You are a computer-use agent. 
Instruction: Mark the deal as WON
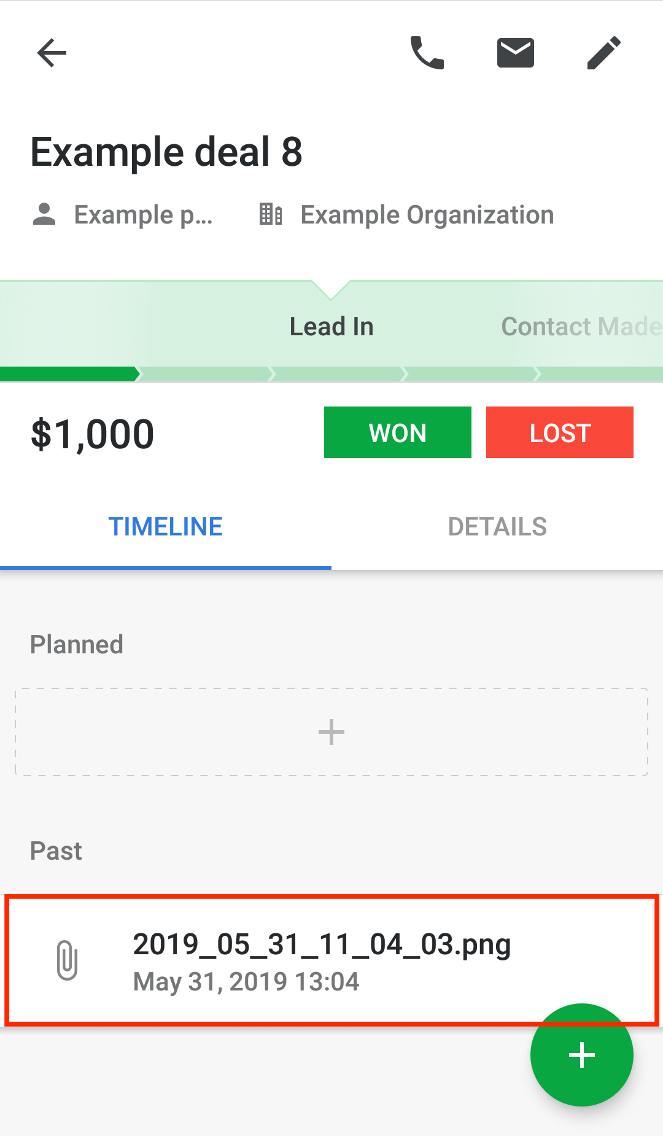398,432
